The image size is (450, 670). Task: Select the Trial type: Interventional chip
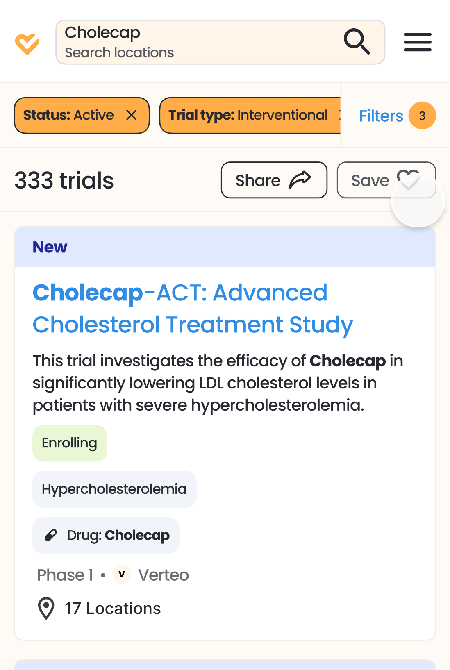pyautogui.click(x=248, y=115)
